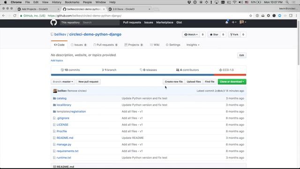Click the catalog folder icon

[x=54, y=98]
